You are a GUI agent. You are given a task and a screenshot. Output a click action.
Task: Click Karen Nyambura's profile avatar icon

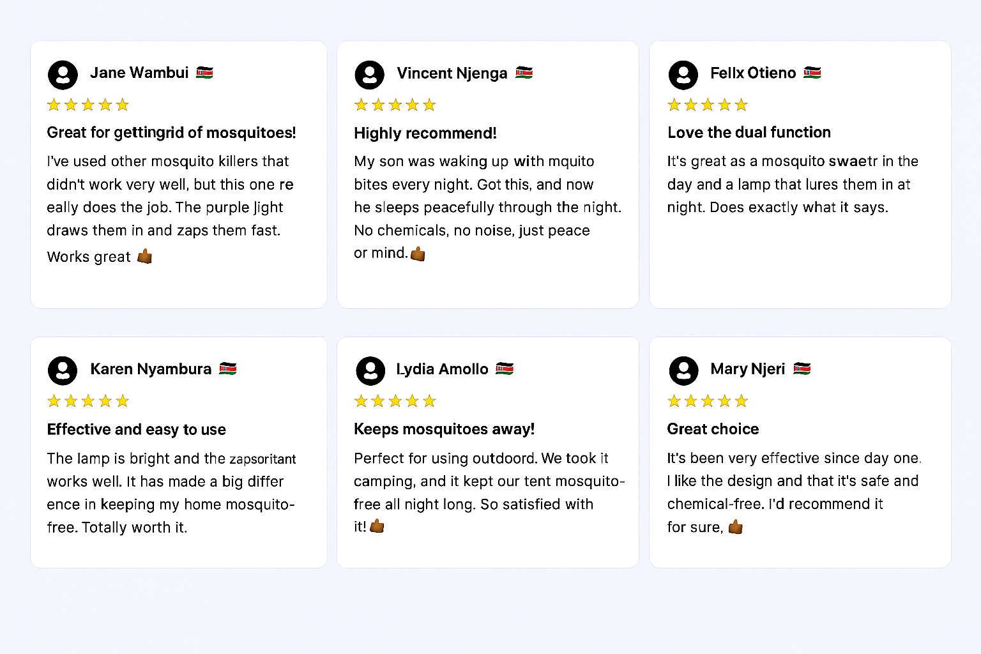63,370
